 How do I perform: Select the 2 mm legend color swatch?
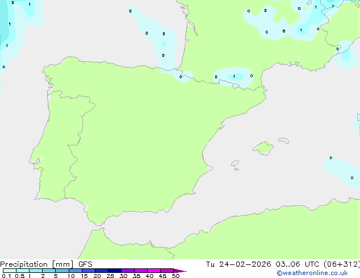pos(49,271)
